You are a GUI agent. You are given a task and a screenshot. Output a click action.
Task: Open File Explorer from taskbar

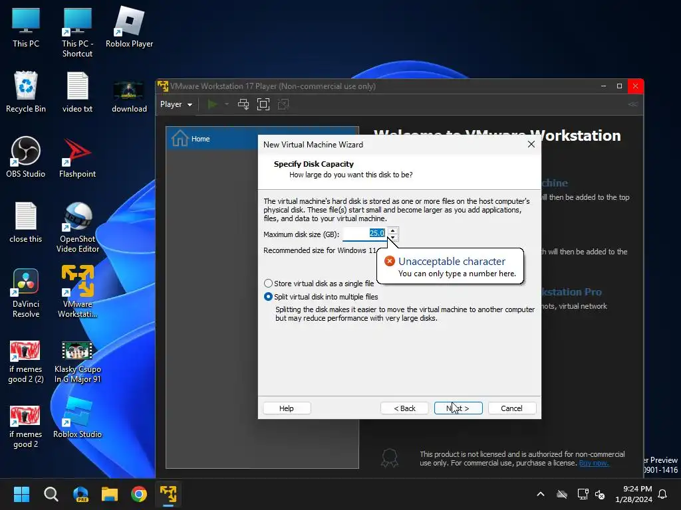[110, 494]
